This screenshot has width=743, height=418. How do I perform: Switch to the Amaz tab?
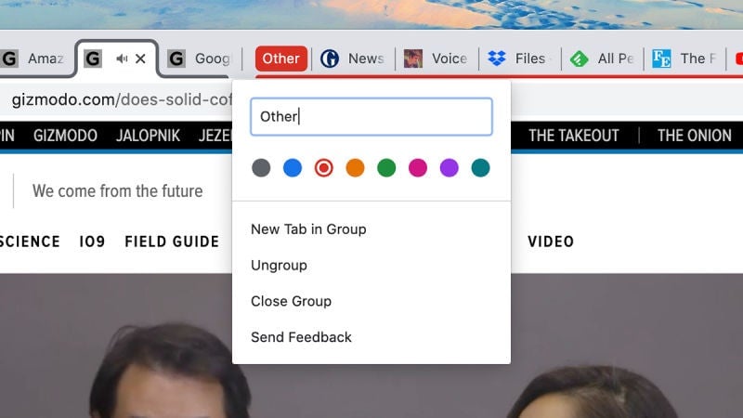pos(35,59)
